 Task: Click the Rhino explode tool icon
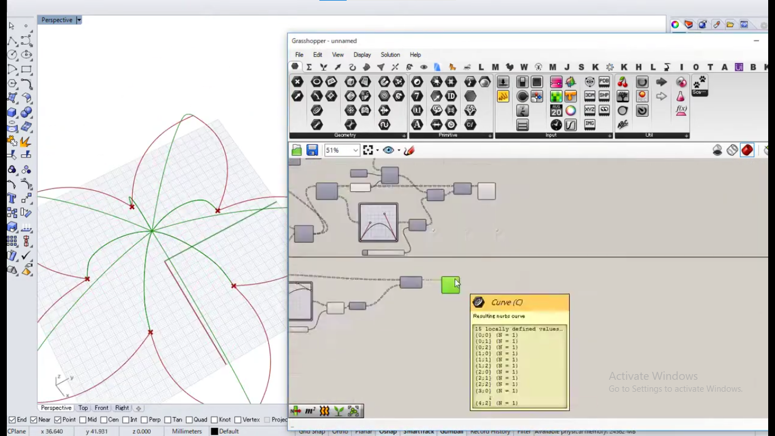(x=26, y=141)
